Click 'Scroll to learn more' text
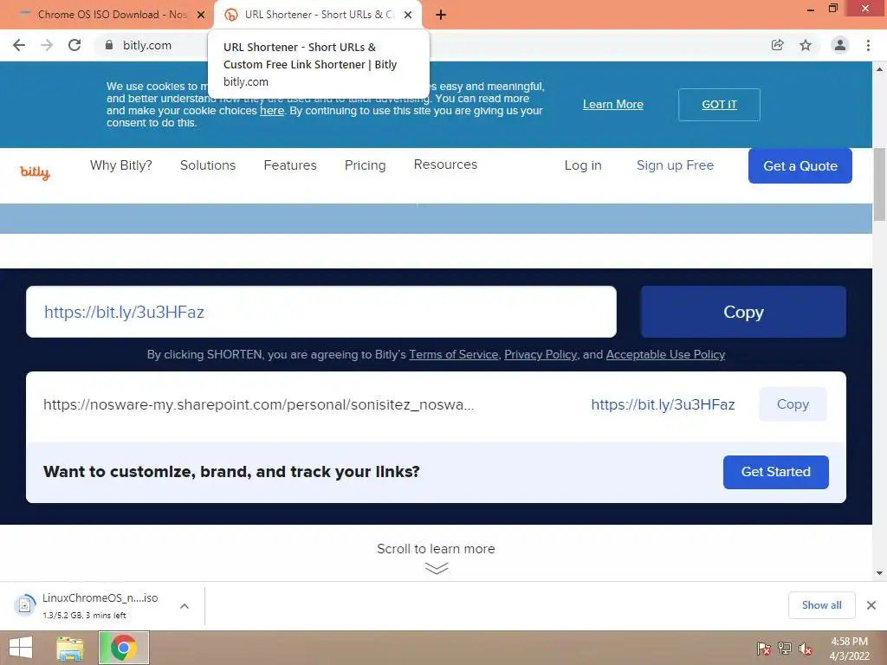This screenshot has width=887, height=665. coord(436,548)
